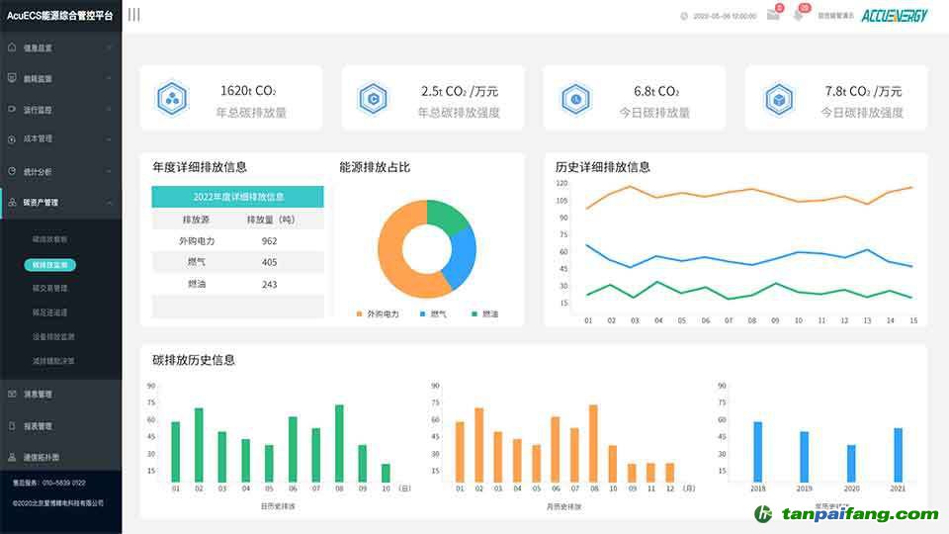Expand the 统计分析 sidebar menu
The width and height of the screenshot is (949, 534).
(59, 171)
